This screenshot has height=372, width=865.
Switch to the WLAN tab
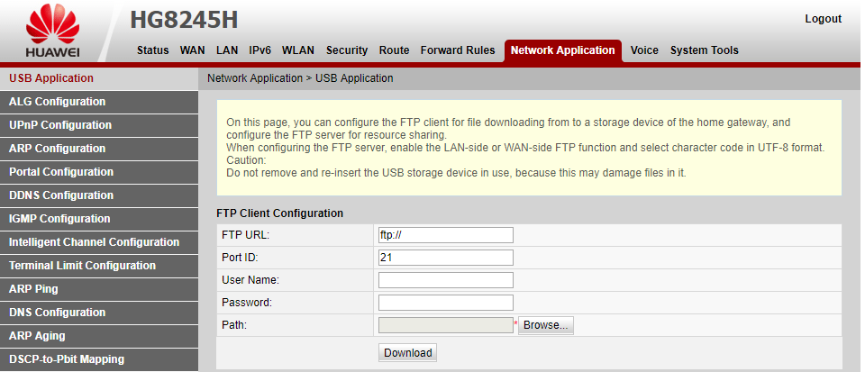(x=298, y=50)
